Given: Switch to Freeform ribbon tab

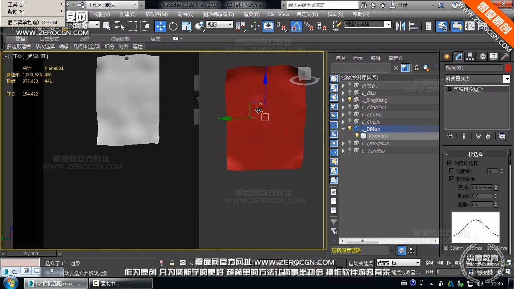Looking at the screenshot, I should tap(49, 39).
